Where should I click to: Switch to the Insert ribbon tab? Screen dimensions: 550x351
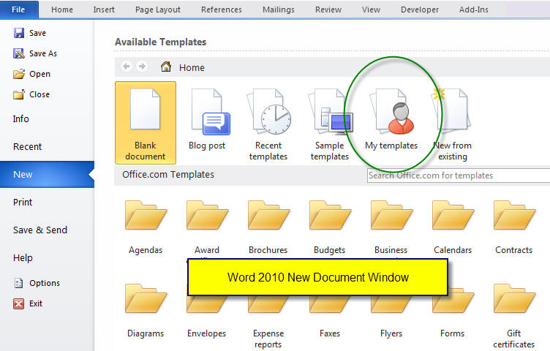(104, 10)
